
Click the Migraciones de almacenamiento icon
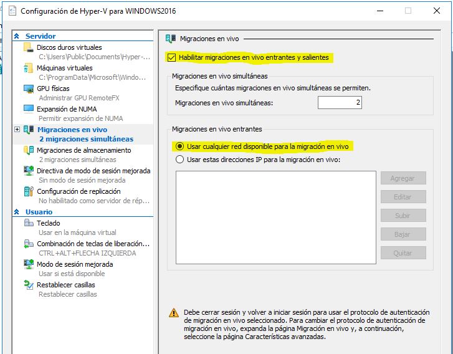(28, 150)
